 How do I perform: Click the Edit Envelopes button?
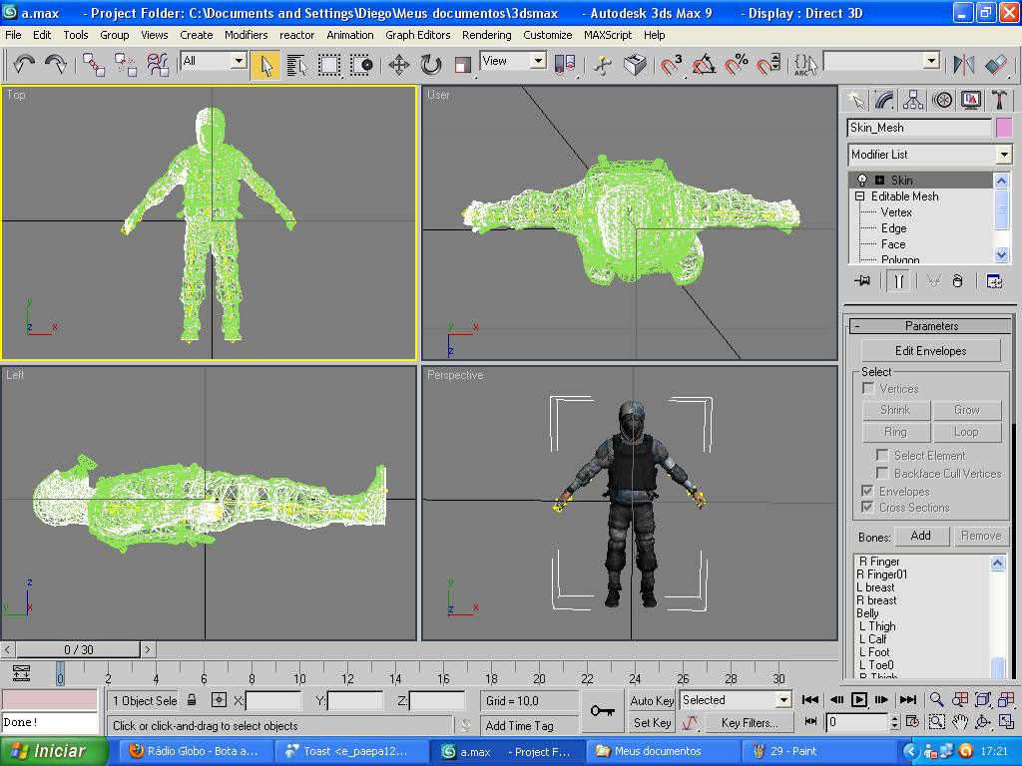(x=930, y=351)
